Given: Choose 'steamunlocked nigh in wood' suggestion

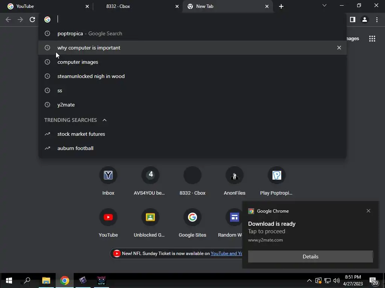Looking at the screenshot, I should (192, 76).
